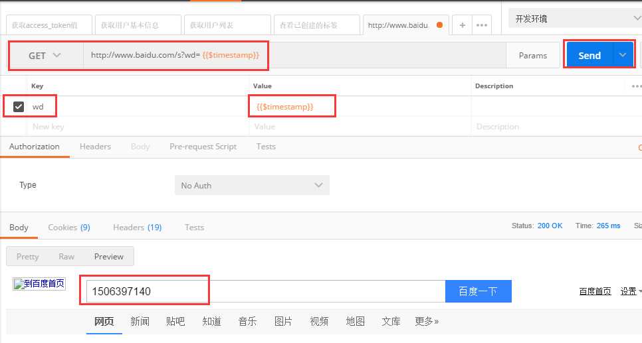Click the empty Value placeholder field
The height and width of the screenshot is (343, 642).
pyautogui.click(x=360, y=126)
